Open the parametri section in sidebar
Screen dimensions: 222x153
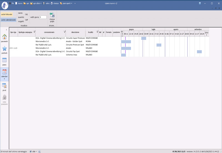[4, 38]
